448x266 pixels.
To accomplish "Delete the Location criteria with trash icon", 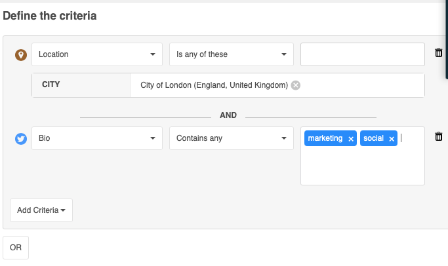I will point(439,53).
